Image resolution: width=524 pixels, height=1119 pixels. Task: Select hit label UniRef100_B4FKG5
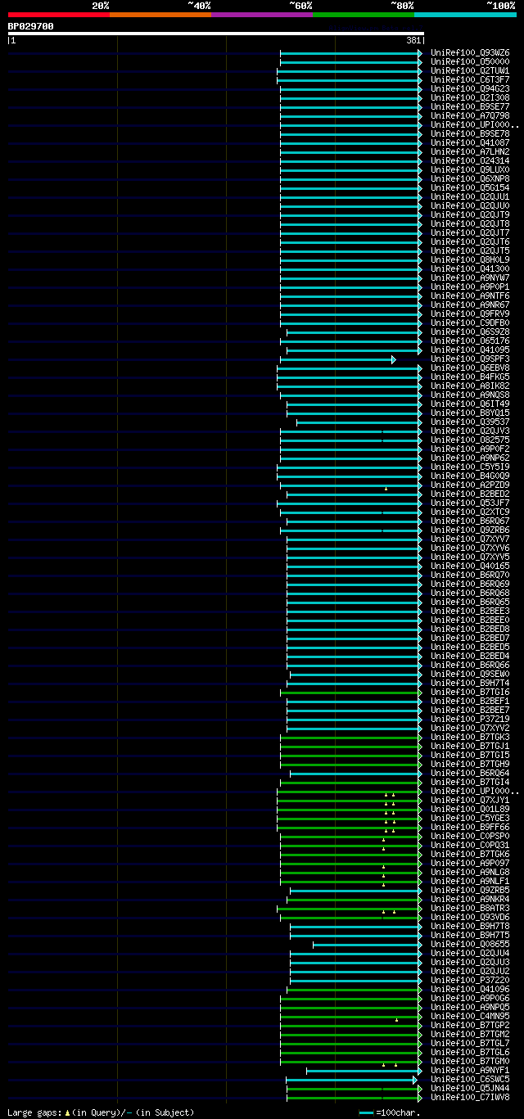[x=470, y=377]
